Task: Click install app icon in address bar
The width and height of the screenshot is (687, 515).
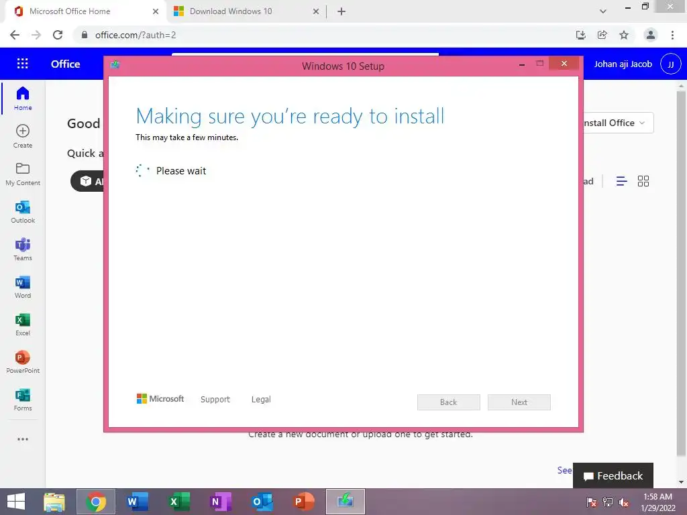Action: coord(581,35)
